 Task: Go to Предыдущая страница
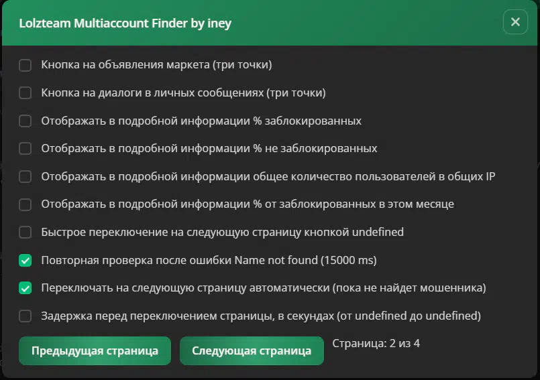coord(95,351)
